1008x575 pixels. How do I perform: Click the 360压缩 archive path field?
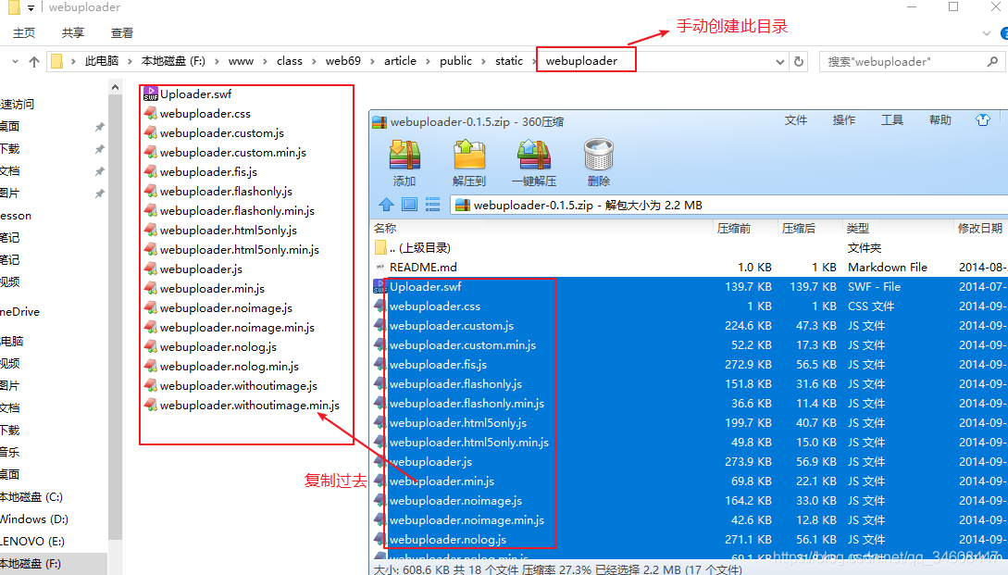[729, 206]
